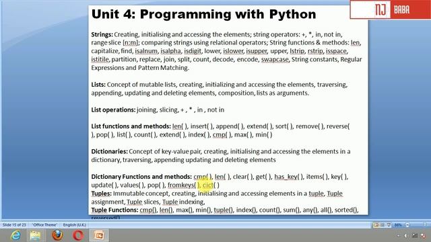
Task: Open Internet Explorer from the taskbar
Action: 15,235
